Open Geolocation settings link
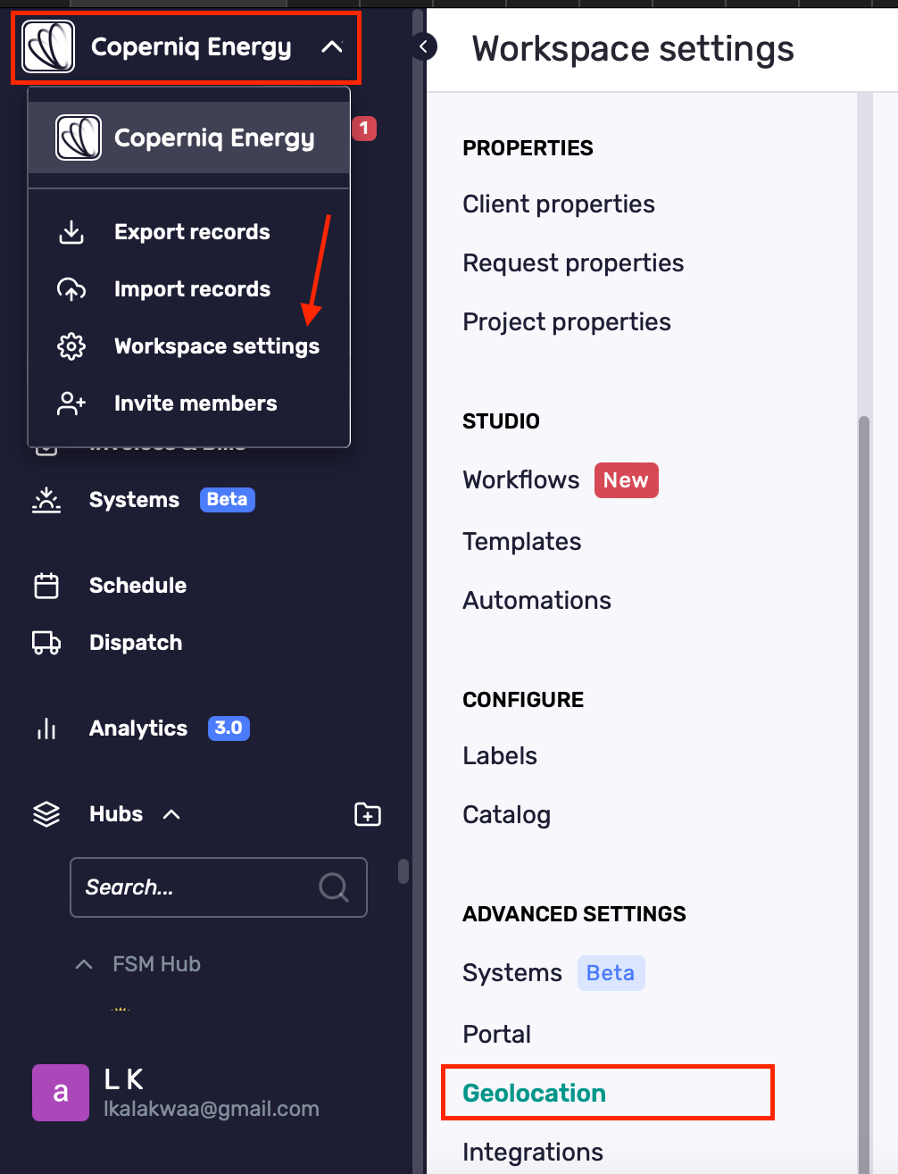The height and width of the screenshot is (1174, 898). 534,1093
